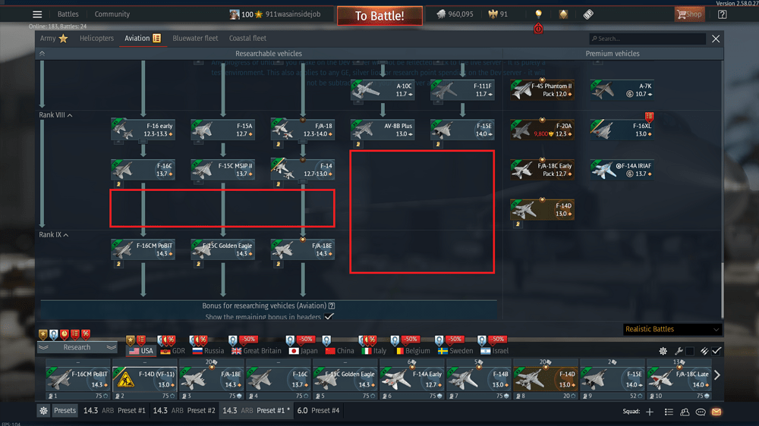Click the vehicle Search field

pyautogui.click(x=647, y=39)
